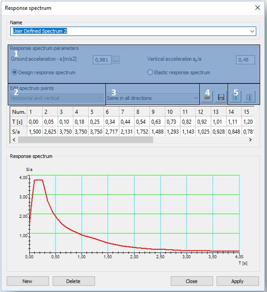This screenshot has width=267, height=292.
Task: Select T cell 0,82 in the table
Action: tap(188, 122)
